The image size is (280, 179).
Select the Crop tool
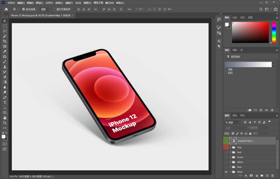click(x=5, y=41)
